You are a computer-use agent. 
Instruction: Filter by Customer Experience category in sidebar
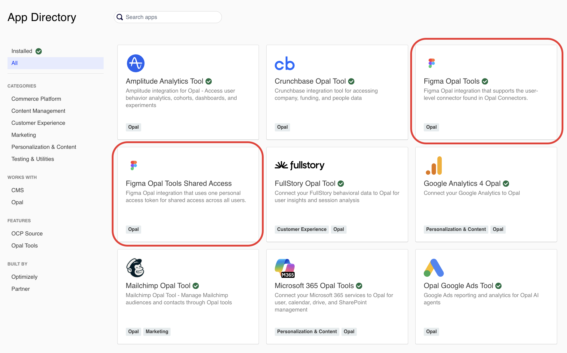[x=38, y=123]
